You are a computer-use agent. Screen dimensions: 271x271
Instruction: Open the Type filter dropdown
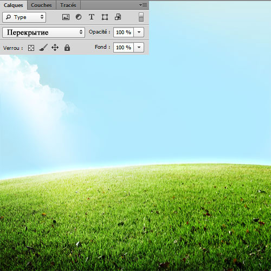[24, 17]
